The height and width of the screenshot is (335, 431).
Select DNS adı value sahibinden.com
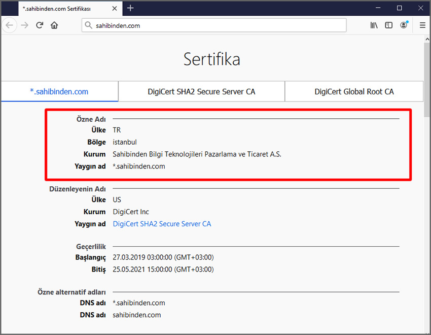click(136, 315)
